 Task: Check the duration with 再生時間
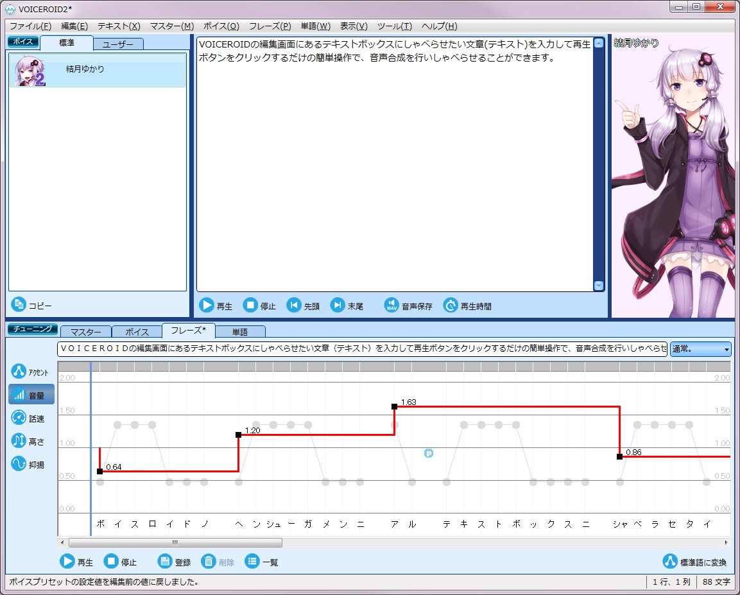coord(467,306)
